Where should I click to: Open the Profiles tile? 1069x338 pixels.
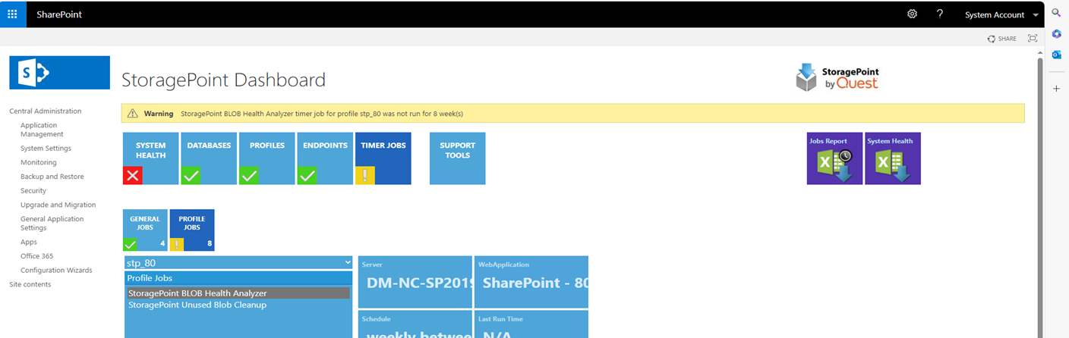[x=266, y=158]
